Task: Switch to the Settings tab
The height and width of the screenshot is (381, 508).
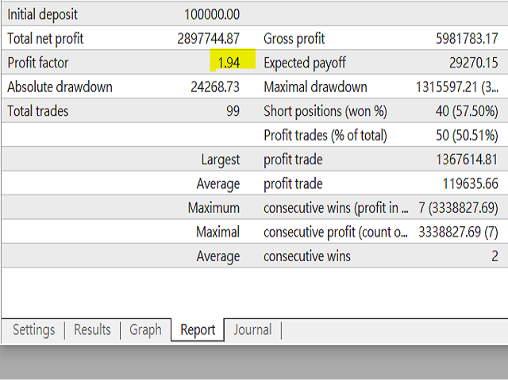Action: [x=33, y=330]
